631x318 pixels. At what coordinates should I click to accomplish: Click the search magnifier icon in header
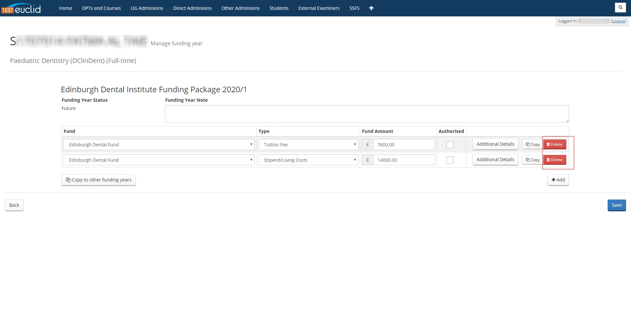[x=620, y=7]
